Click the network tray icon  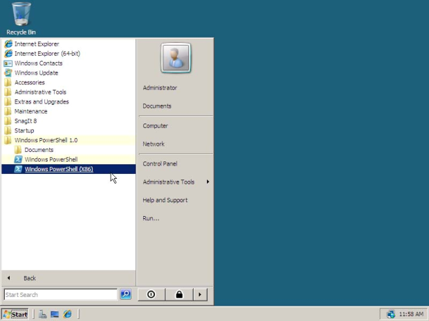(391, 314)
